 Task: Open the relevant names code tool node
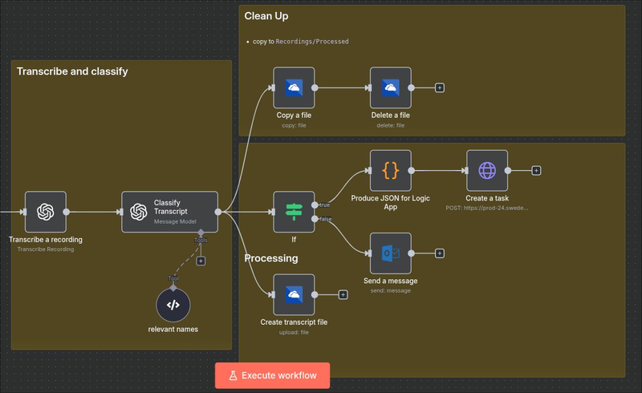173,305
